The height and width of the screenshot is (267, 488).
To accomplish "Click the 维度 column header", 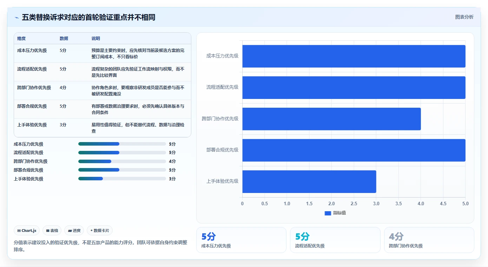I will coord(21,39).
